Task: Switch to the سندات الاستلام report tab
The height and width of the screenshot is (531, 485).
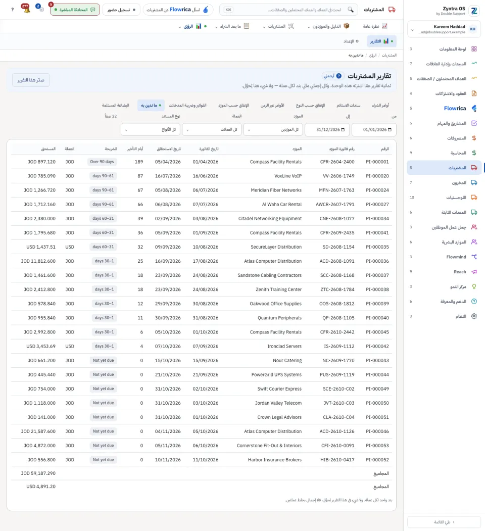Action: [x=348, y=105]
